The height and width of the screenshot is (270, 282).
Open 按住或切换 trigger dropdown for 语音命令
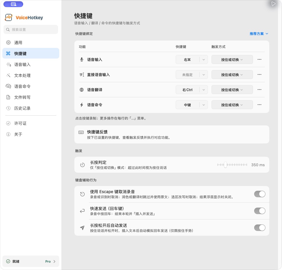click(x=232, y=105)
